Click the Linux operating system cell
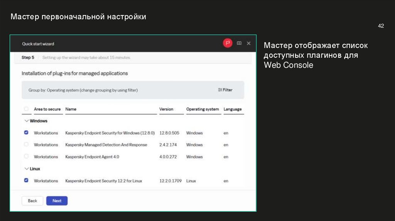Screen dimensions: 395x221 pyautogui.click(x=191, y=181)
